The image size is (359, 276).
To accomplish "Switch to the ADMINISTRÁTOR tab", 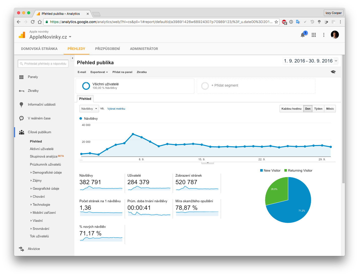I will 144,49.
